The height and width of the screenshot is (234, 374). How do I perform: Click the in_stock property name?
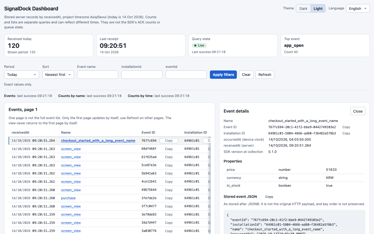coord(233,186)
